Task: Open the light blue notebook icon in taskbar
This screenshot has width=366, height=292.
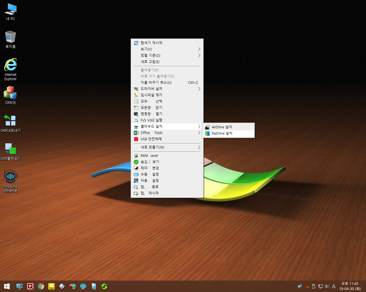Action: 94,286
